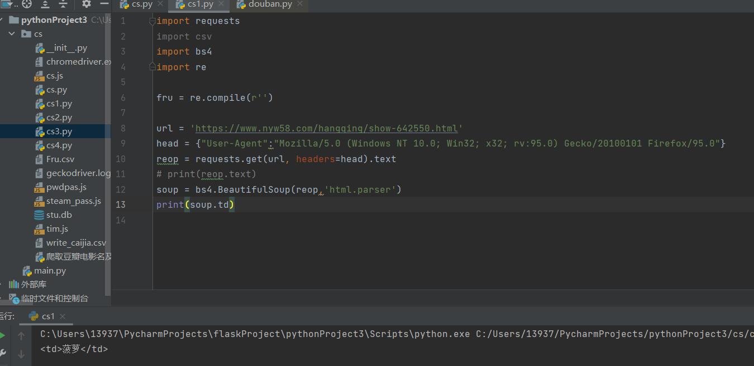754x366 pixels.
Task: Click the locate opened file target icon
Action: [x=27, y=4]
